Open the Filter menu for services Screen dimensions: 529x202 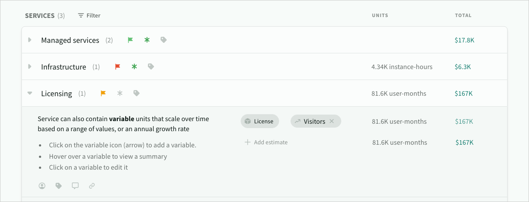pyautogui.click(x=89, y=15)
